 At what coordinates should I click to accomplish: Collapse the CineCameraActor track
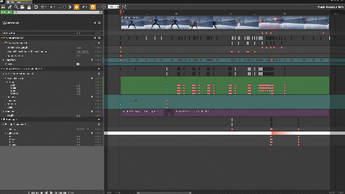coord(2,38)
